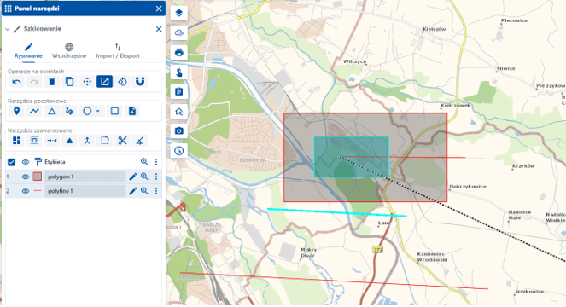This screenshot has width=566, height=307.
Task: Select the circle drawing tool
Action: pyautogui.click(x=87, y=111)
